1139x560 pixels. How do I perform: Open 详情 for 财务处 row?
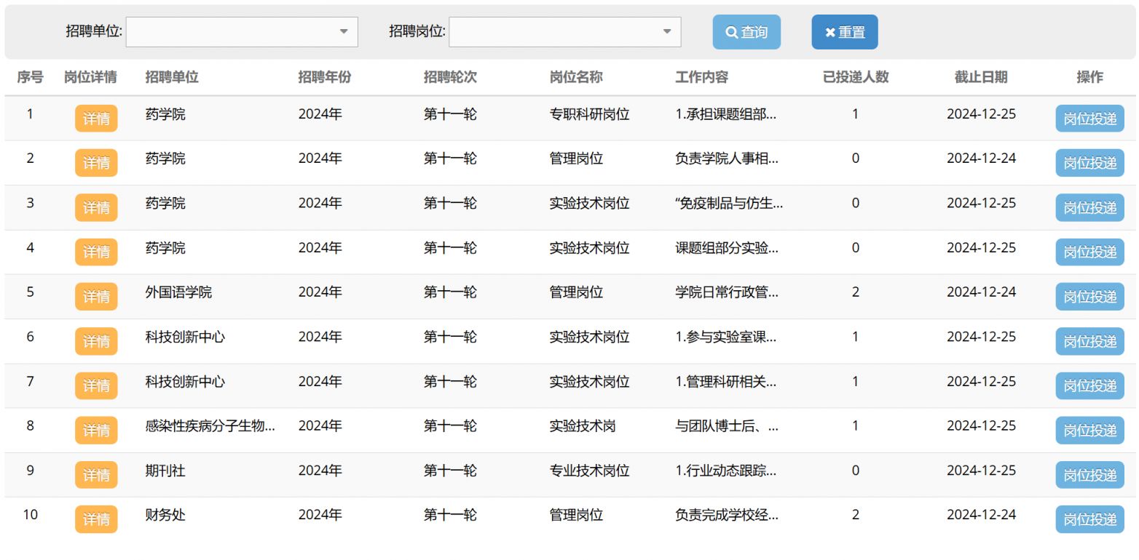pyautogui.click(x=96, y=519)
